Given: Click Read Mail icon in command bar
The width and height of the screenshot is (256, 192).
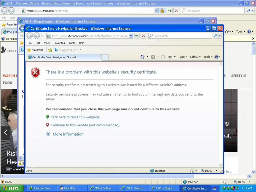Looking at the screenshot, I should (163, 57).
